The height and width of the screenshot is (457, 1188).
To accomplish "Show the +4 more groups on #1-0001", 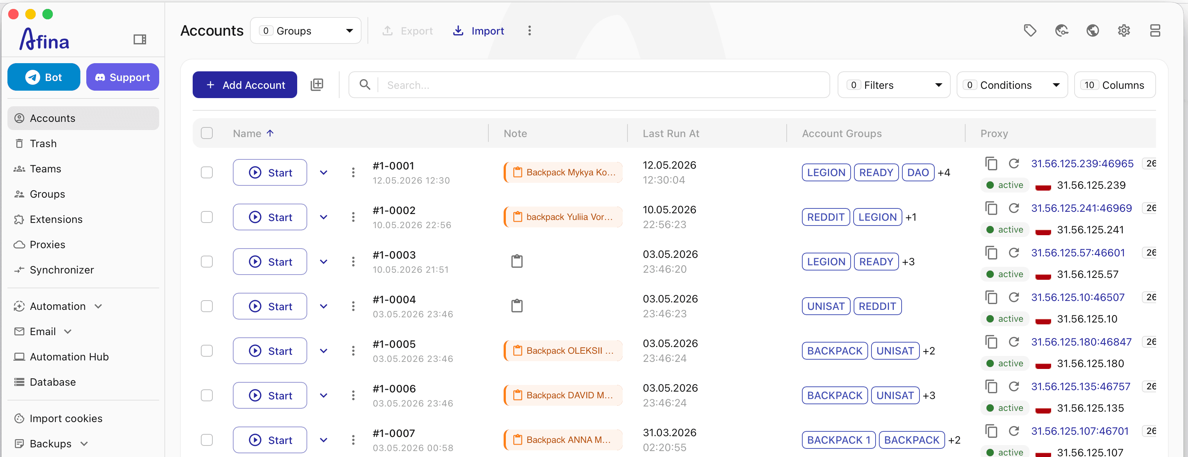I will tap(944, 173).
